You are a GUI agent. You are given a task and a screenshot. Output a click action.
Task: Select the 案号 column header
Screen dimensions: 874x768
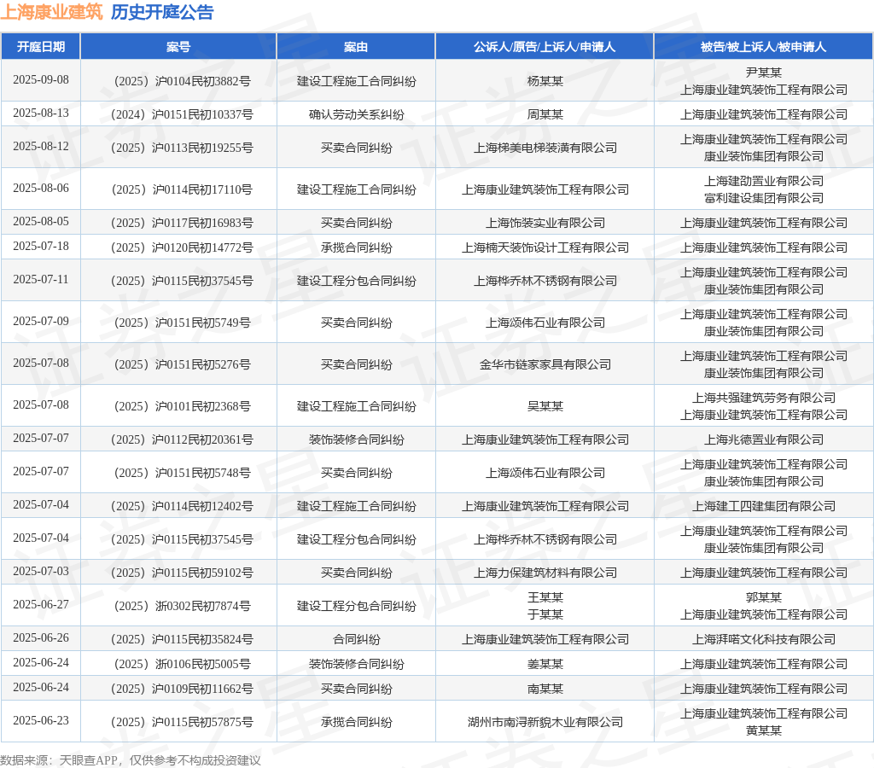(178, 47)
